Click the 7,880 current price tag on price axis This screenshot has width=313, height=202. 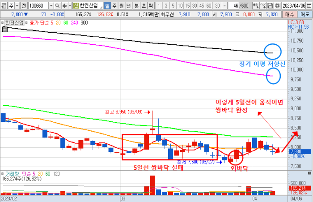[300, 151]
